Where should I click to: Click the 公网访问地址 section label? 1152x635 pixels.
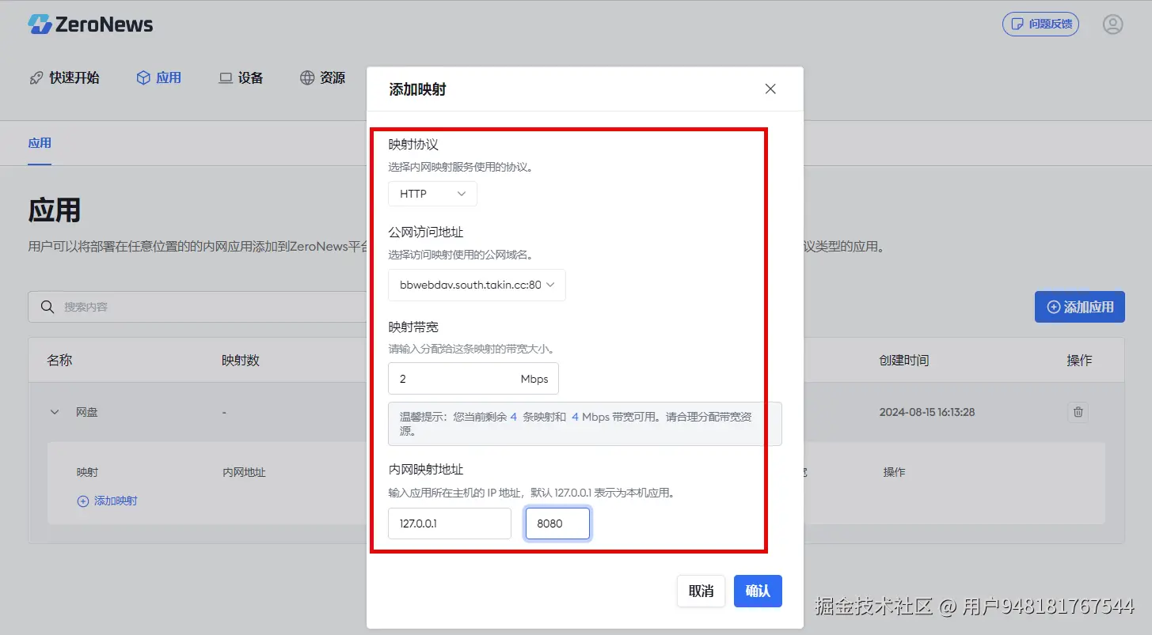click(x=426, y=232)
